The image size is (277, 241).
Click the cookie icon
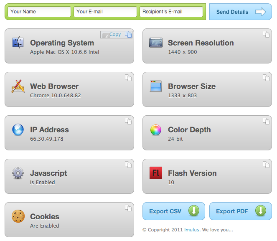(18, 216)
